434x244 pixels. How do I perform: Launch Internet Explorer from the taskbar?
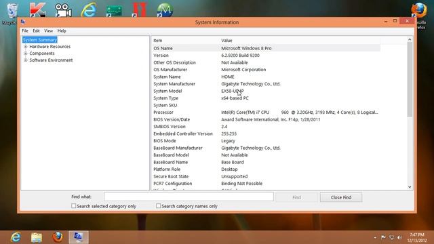coord(16,237)
